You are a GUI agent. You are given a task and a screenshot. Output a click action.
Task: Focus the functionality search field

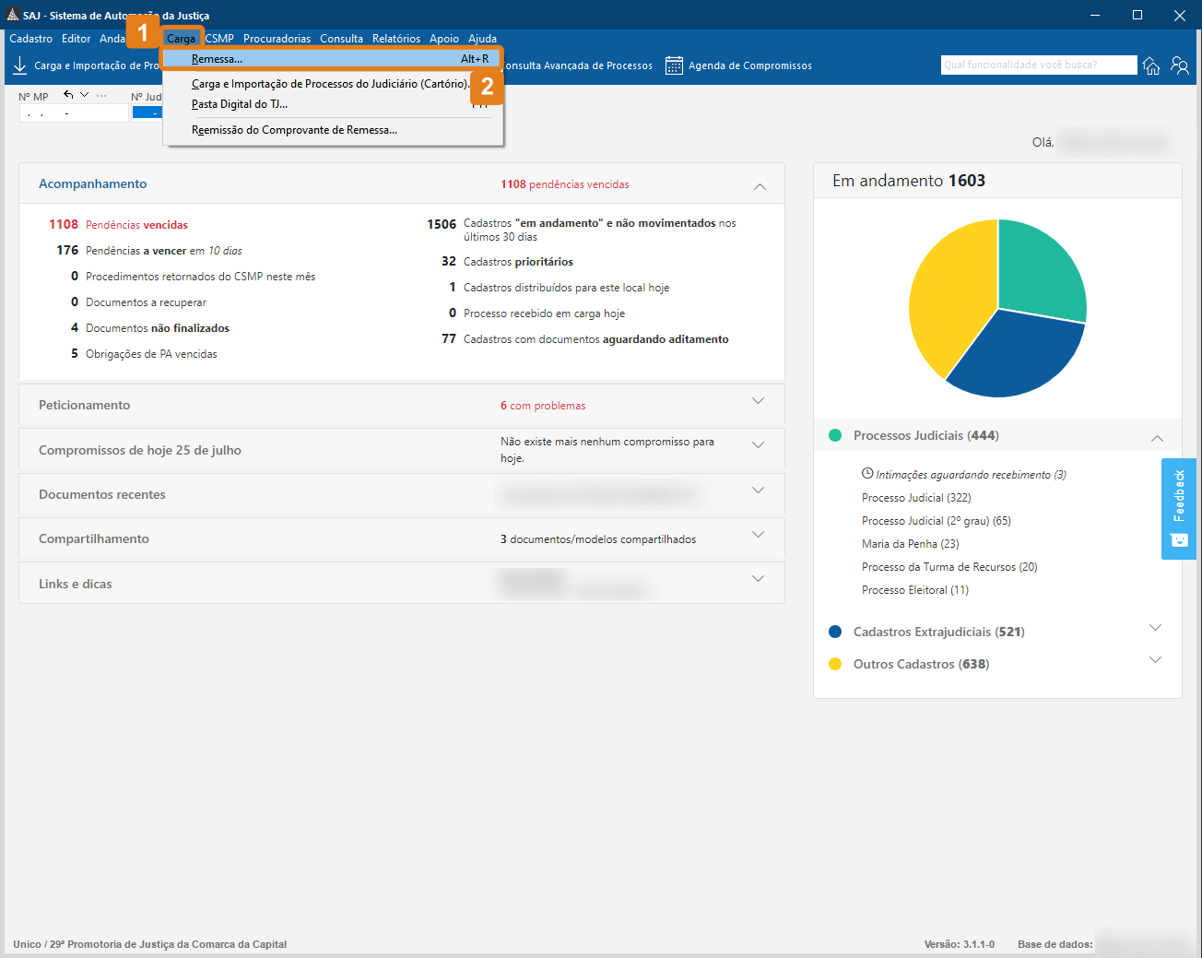coord(1039,65)
